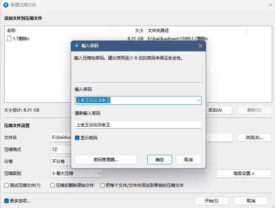Viewport: 275px width, 208px height.
Task: Expand the password history dropdown arrow
Action: tap(198, 101)
